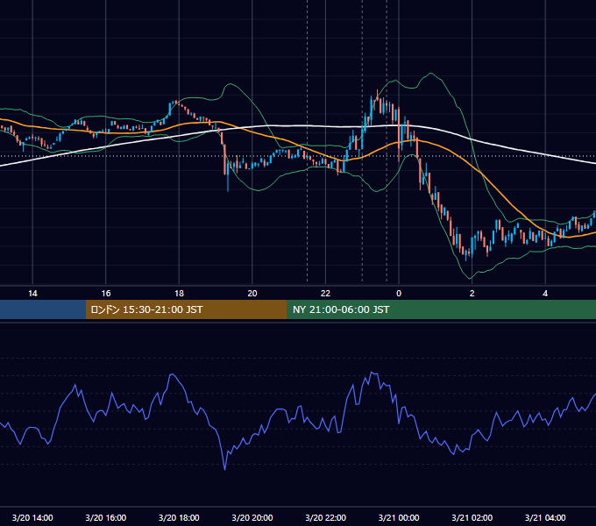
Task: Click the '3/20 16:00' label on oscillator axis
Action: (106, 517)
